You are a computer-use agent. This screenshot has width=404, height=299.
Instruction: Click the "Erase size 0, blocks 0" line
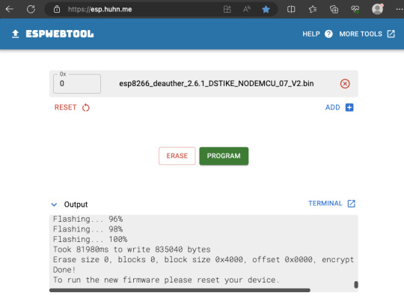point(203,259)
